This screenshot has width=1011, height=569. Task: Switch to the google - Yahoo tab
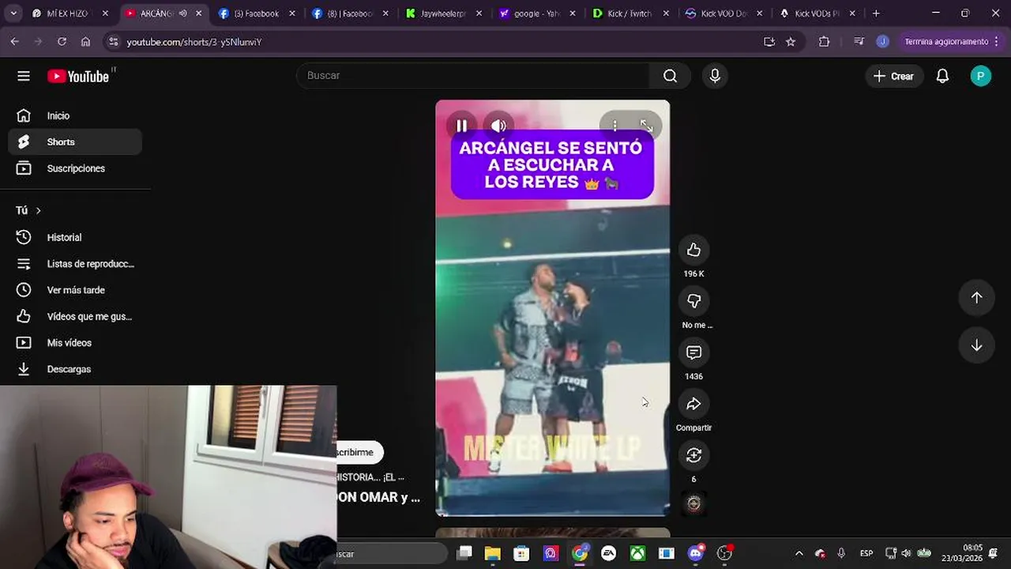click(x=536, y=13)
